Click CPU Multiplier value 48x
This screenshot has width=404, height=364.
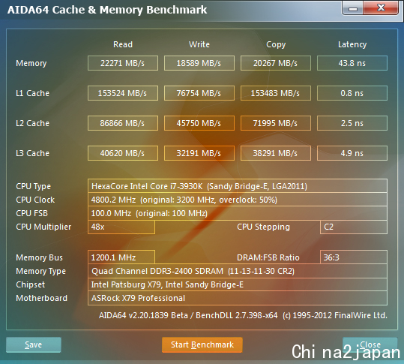click(121, 227)
